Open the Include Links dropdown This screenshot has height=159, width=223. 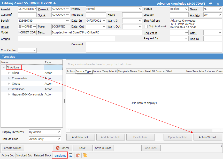pyautogui.click(x=58, y=139)
